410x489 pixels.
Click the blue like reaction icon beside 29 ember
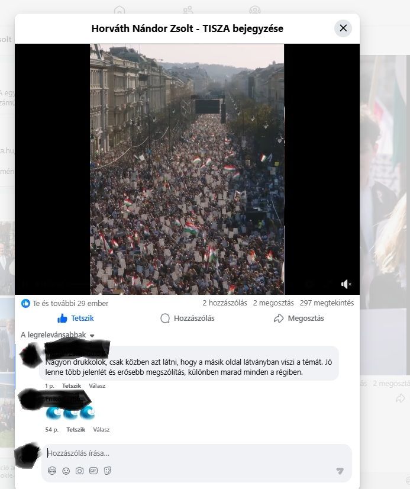[25, 303]
